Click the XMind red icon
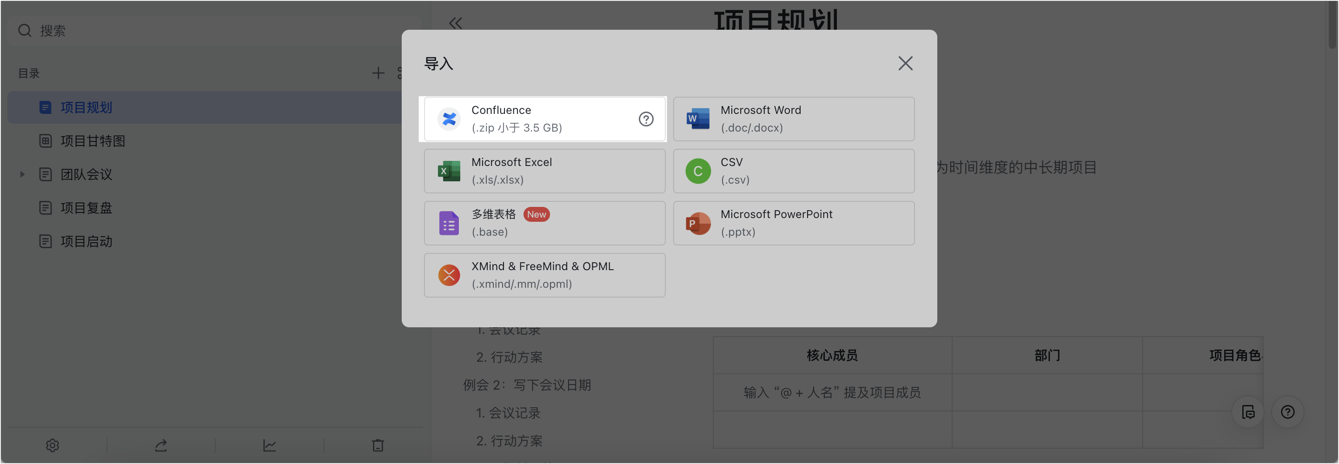Screen dimensions: 1339x464 pyautogui.click(x=449, y=275)
